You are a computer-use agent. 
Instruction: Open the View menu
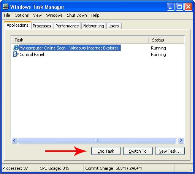37,15
